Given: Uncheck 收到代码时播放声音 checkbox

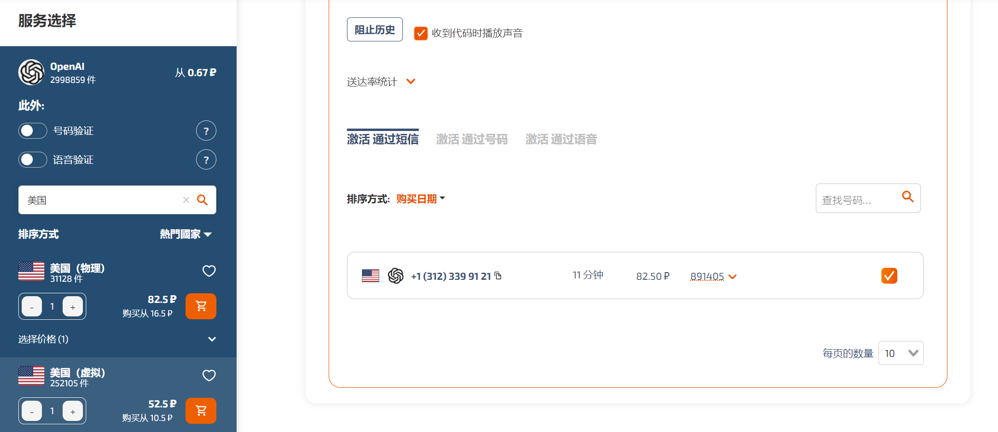Looking at the screenshot, I should tap(421, 33).
